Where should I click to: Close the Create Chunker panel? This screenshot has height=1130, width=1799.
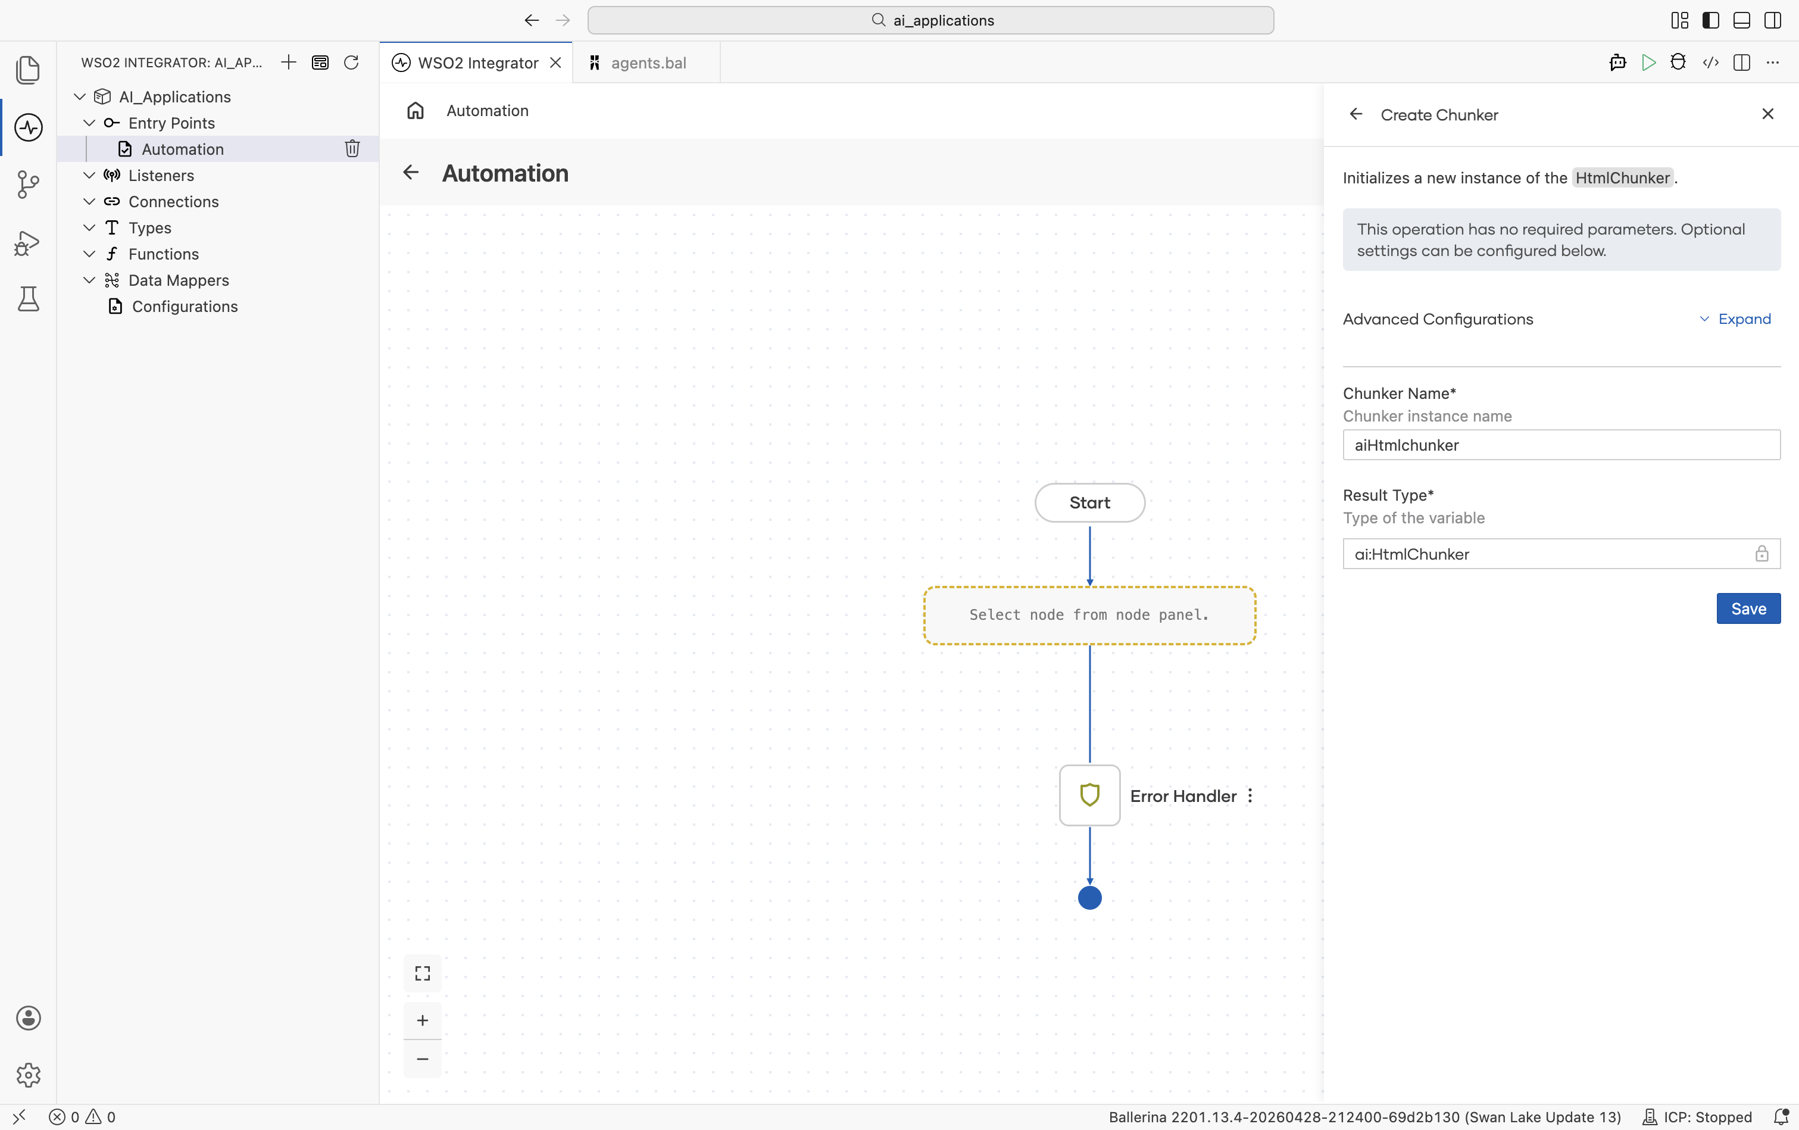tap(1767, 114)
